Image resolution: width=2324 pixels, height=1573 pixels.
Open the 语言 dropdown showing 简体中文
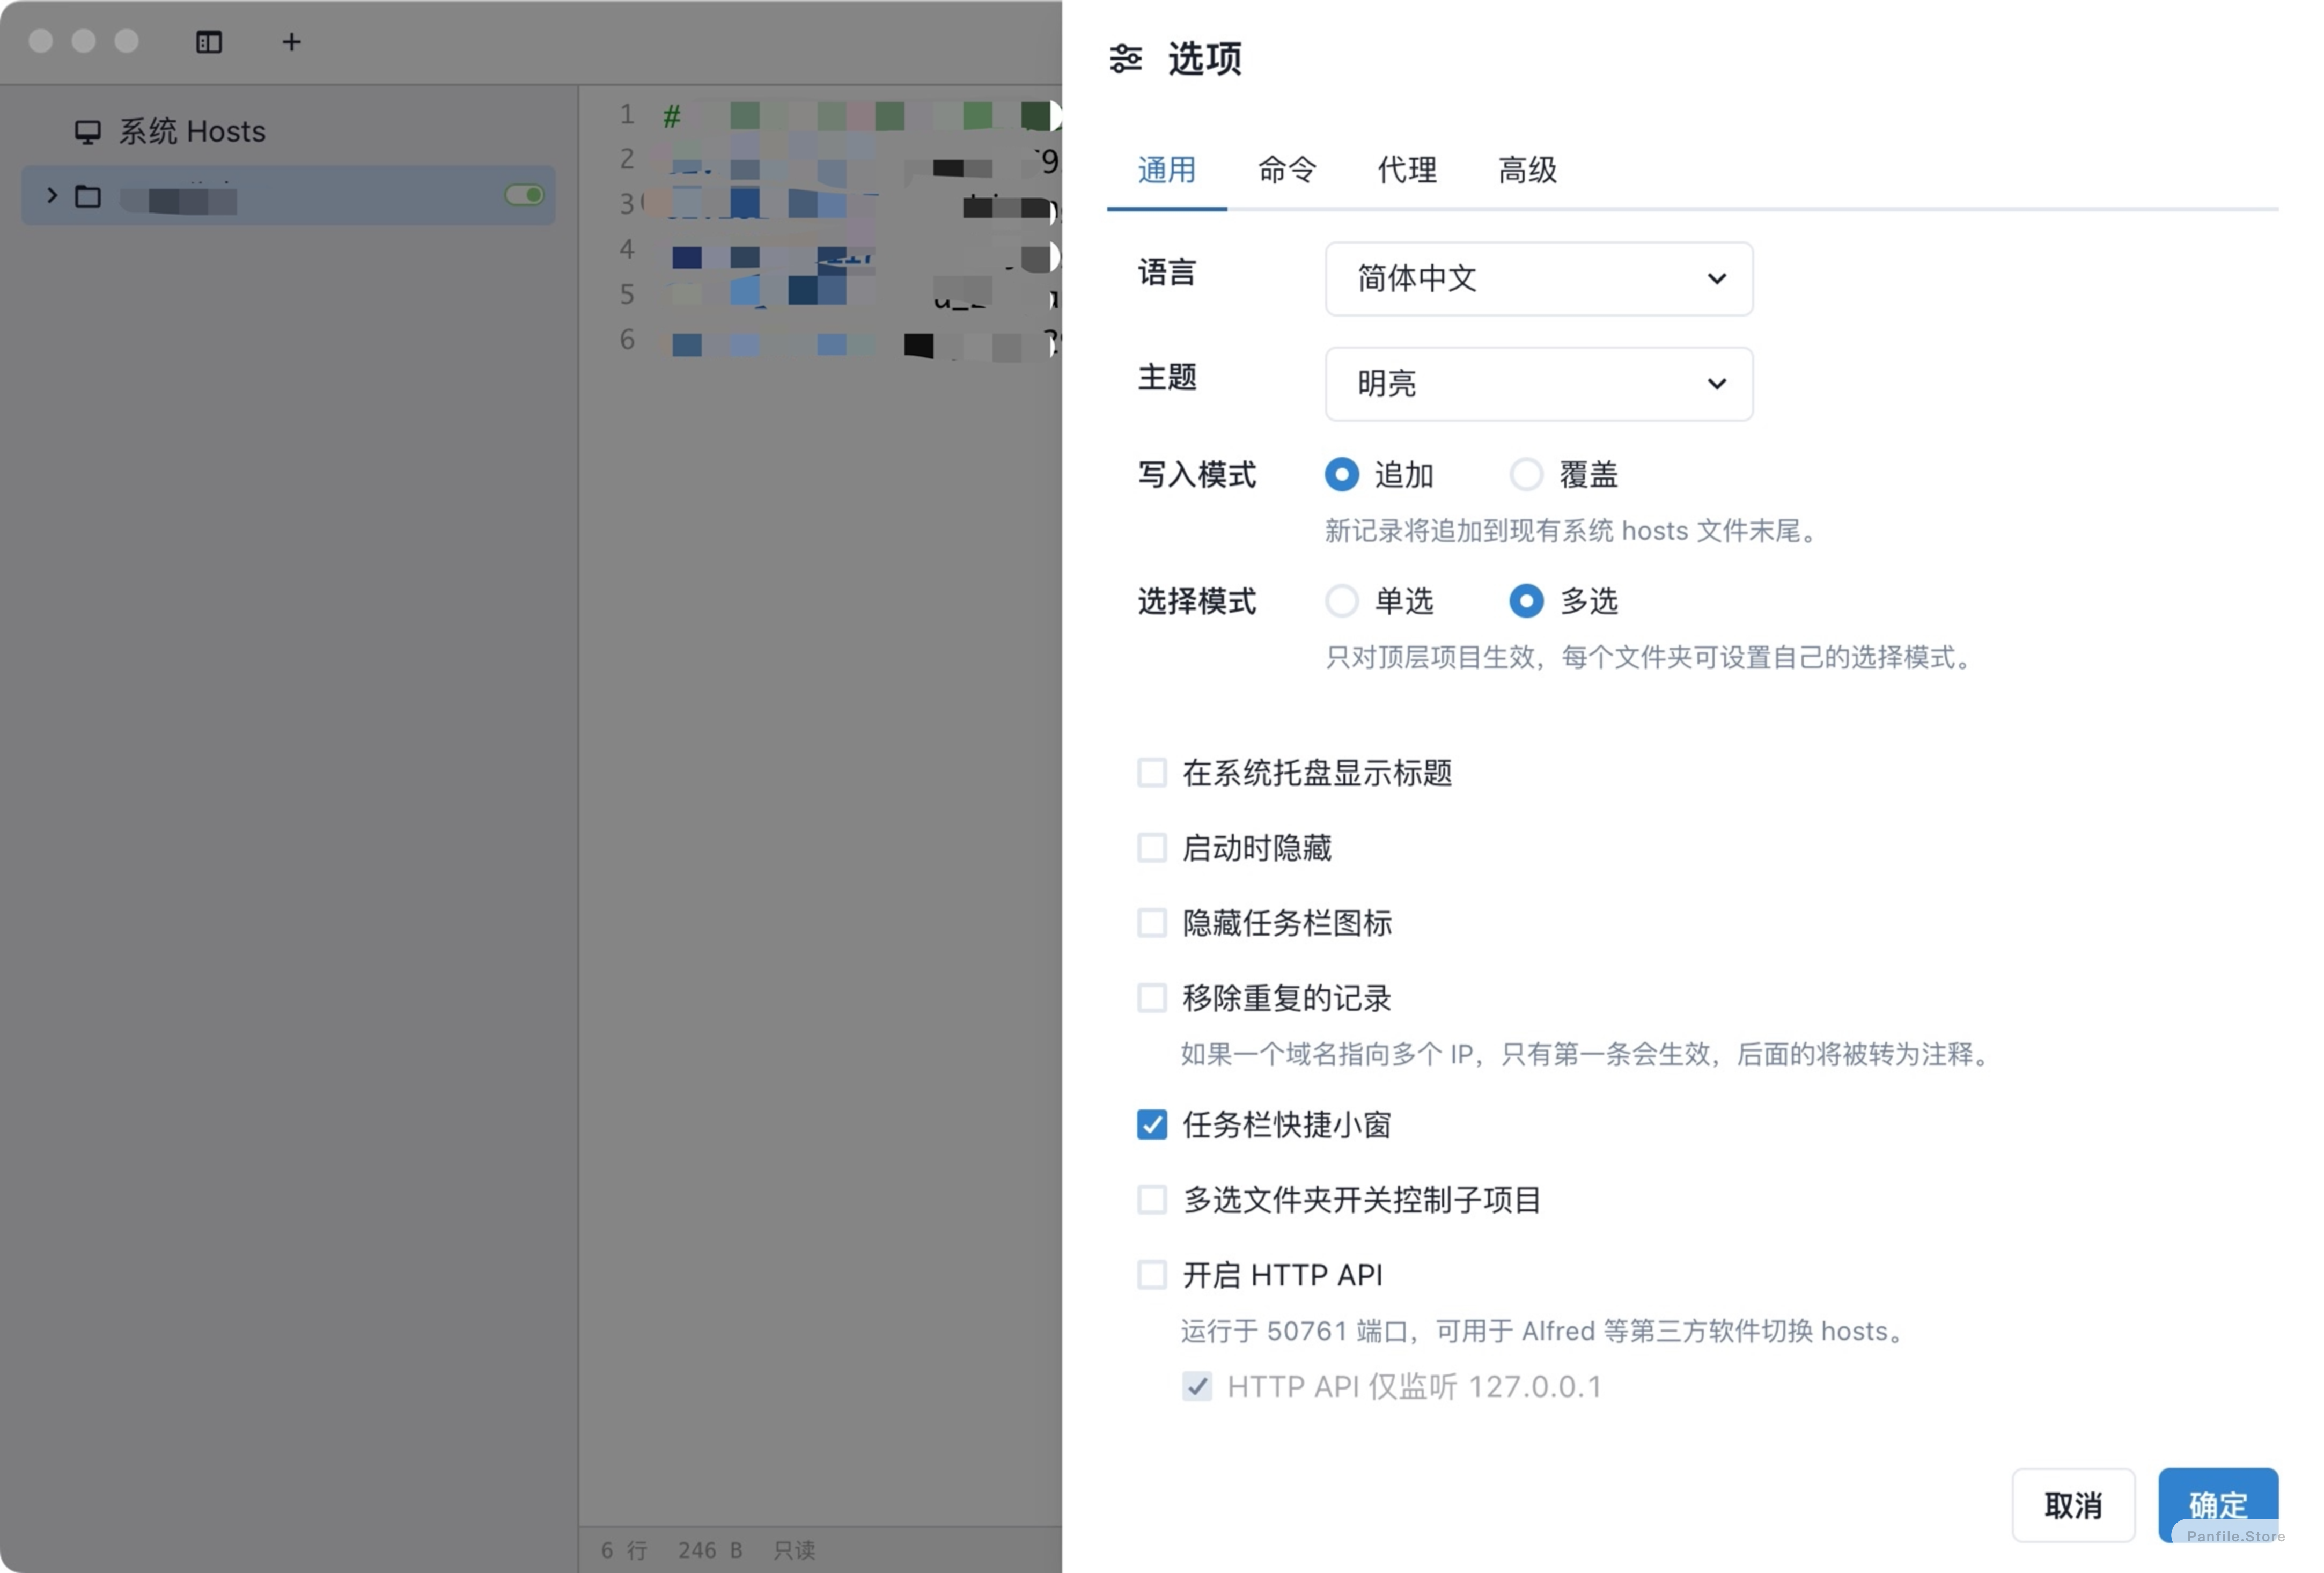(x=1538, y=279)
